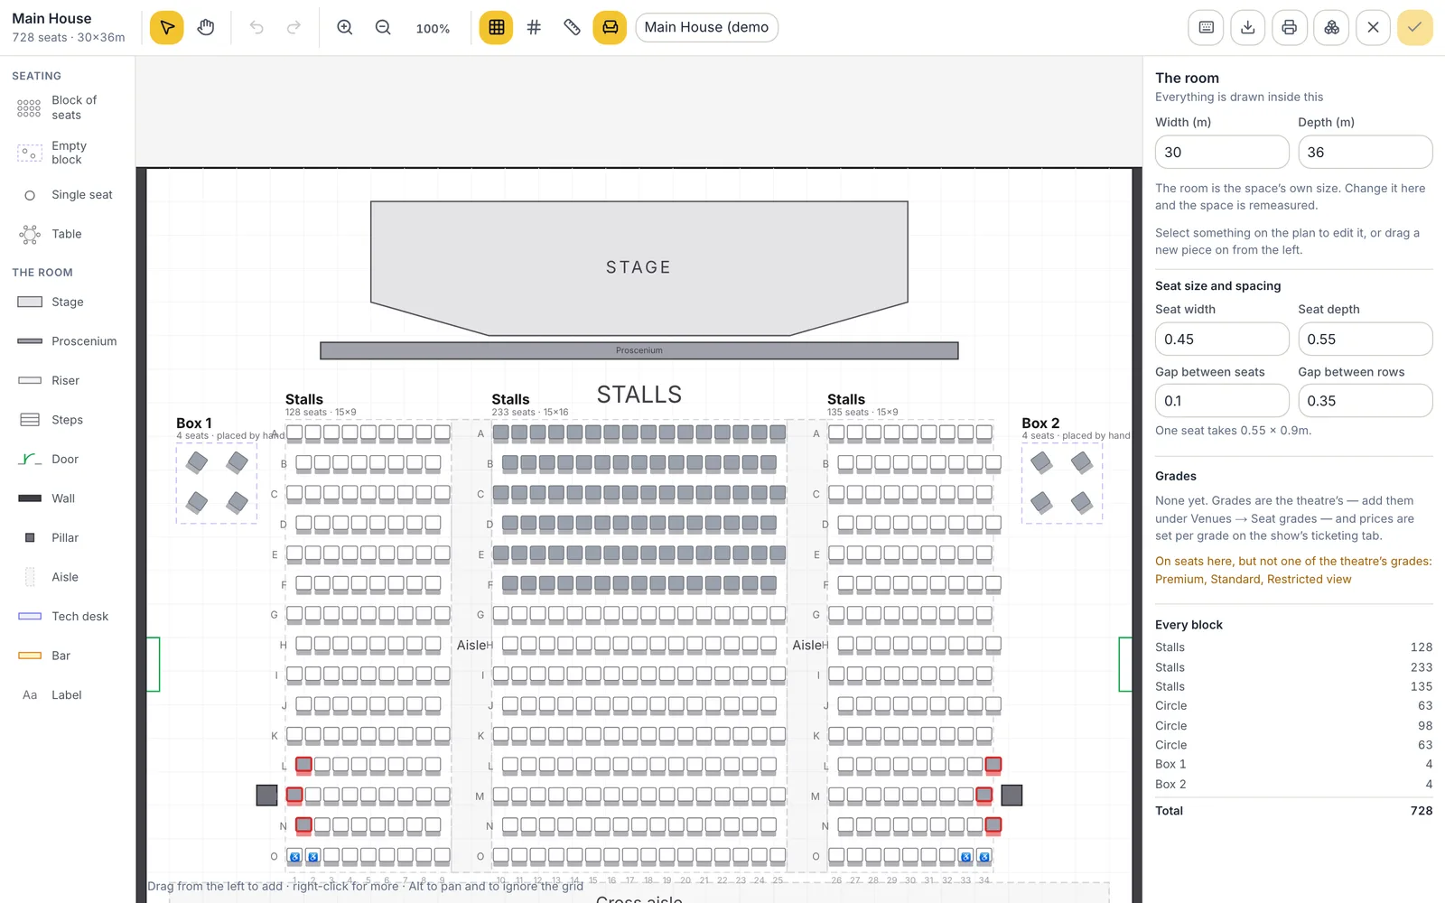Select the Proscenium room piece
Viewport: 1445px width, 903px height.
click(68, 341)
